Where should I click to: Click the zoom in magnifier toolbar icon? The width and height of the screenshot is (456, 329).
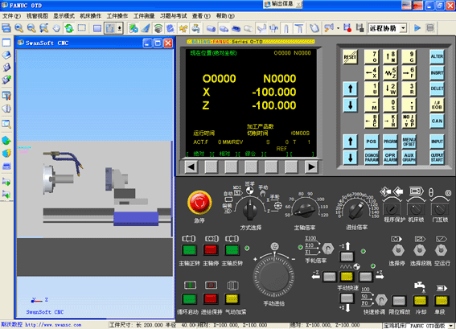pyautogui.click(x=19, y=28)
